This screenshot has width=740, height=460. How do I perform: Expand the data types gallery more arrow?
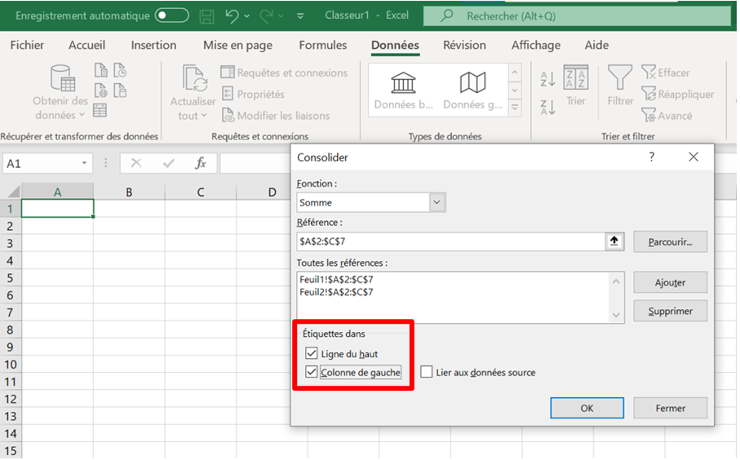pos(515,108)
